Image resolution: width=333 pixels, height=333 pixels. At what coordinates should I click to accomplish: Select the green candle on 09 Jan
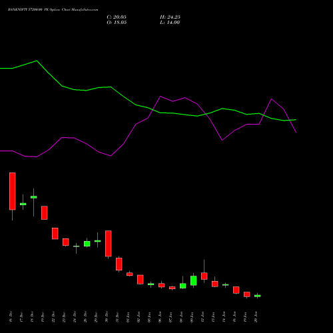tap(194, 280)
